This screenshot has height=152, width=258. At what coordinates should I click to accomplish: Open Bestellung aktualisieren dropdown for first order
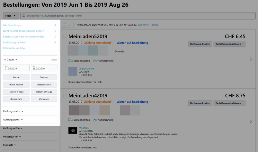pyautogui.click(x=229, y=44)
